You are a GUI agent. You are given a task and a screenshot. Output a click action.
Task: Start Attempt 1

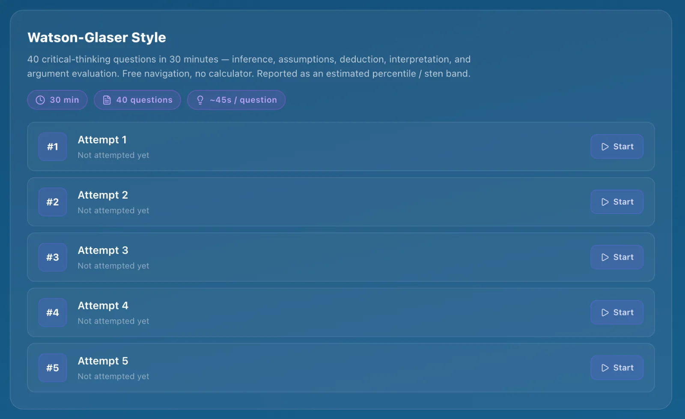[x=617, y=146]
